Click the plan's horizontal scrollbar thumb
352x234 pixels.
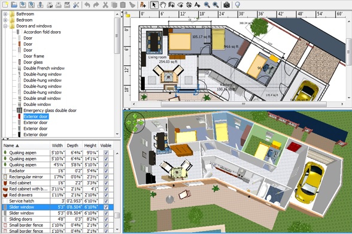click(244, 104)
